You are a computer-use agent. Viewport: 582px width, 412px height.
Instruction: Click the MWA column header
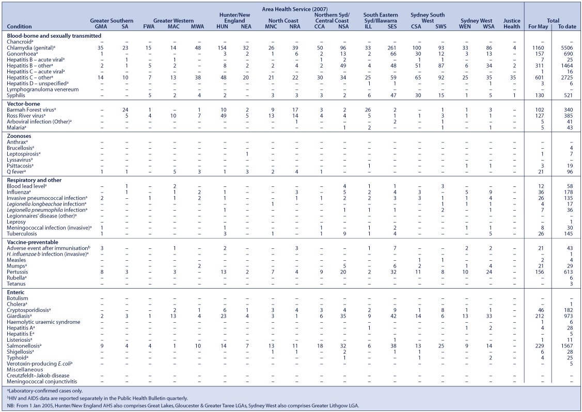197,27
